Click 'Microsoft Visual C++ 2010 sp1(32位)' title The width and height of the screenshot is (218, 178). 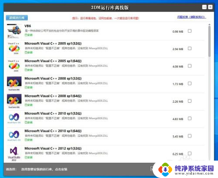point(53,114)
